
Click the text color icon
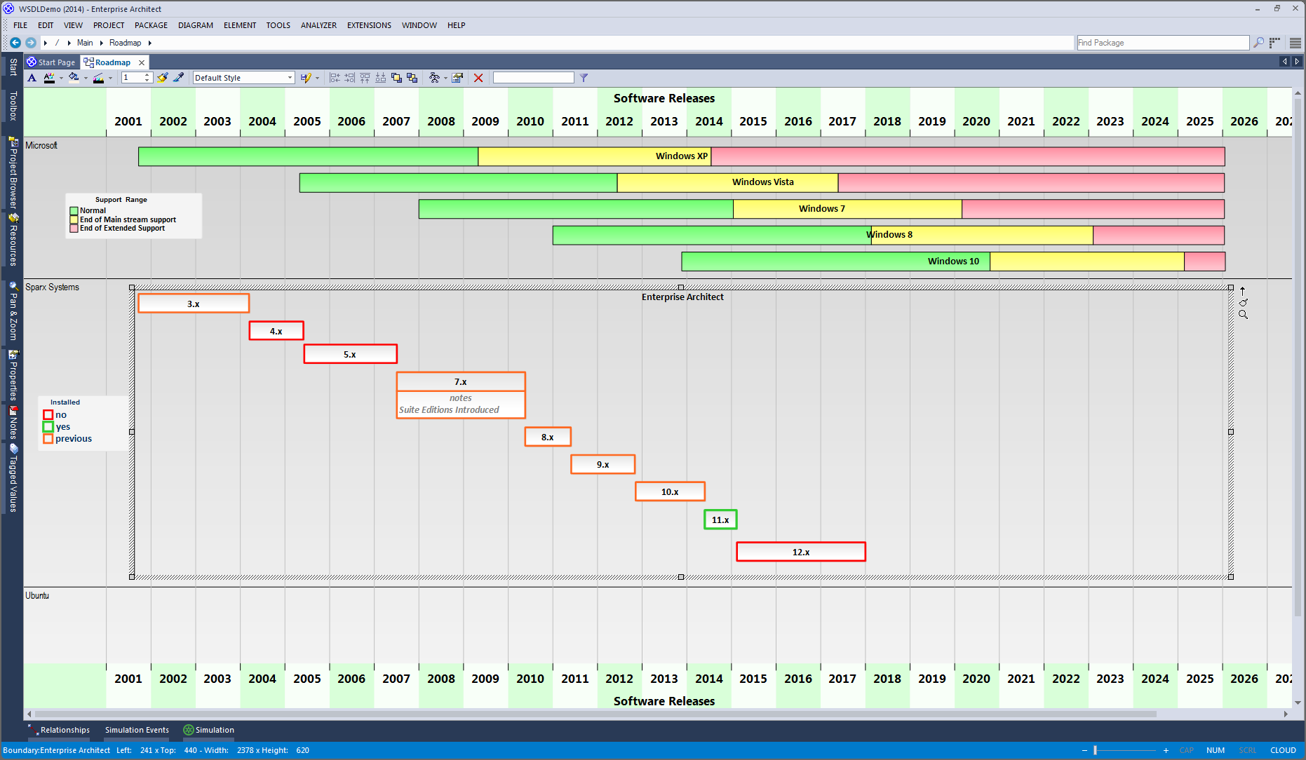pyautogui.click(x=49, y=78)
